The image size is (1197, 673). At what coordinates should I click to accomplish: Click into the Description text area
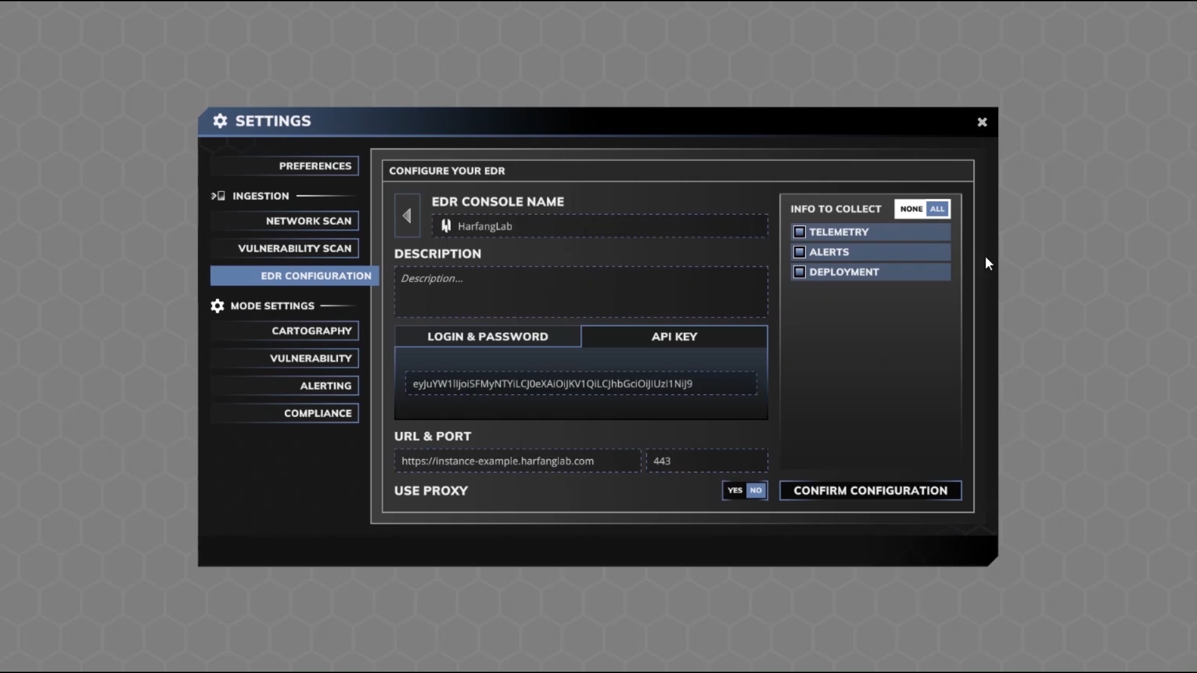581,292
